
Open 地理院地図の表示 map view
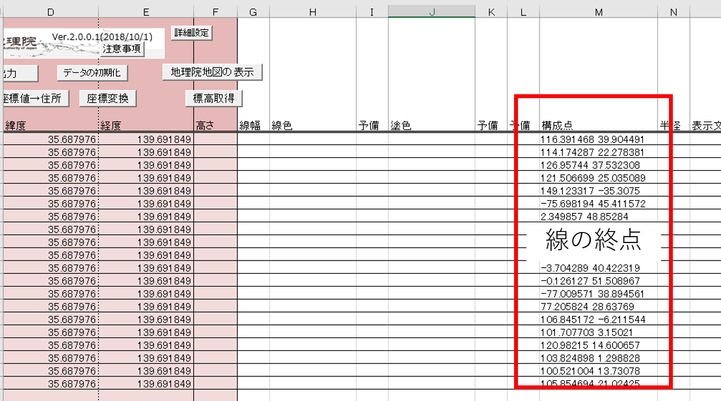[212, 72]
